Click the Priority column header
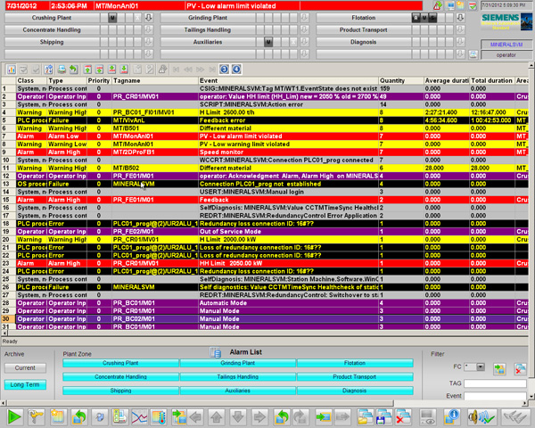The width and height of the screenshot is (535, 428). [x=98, y=80]
